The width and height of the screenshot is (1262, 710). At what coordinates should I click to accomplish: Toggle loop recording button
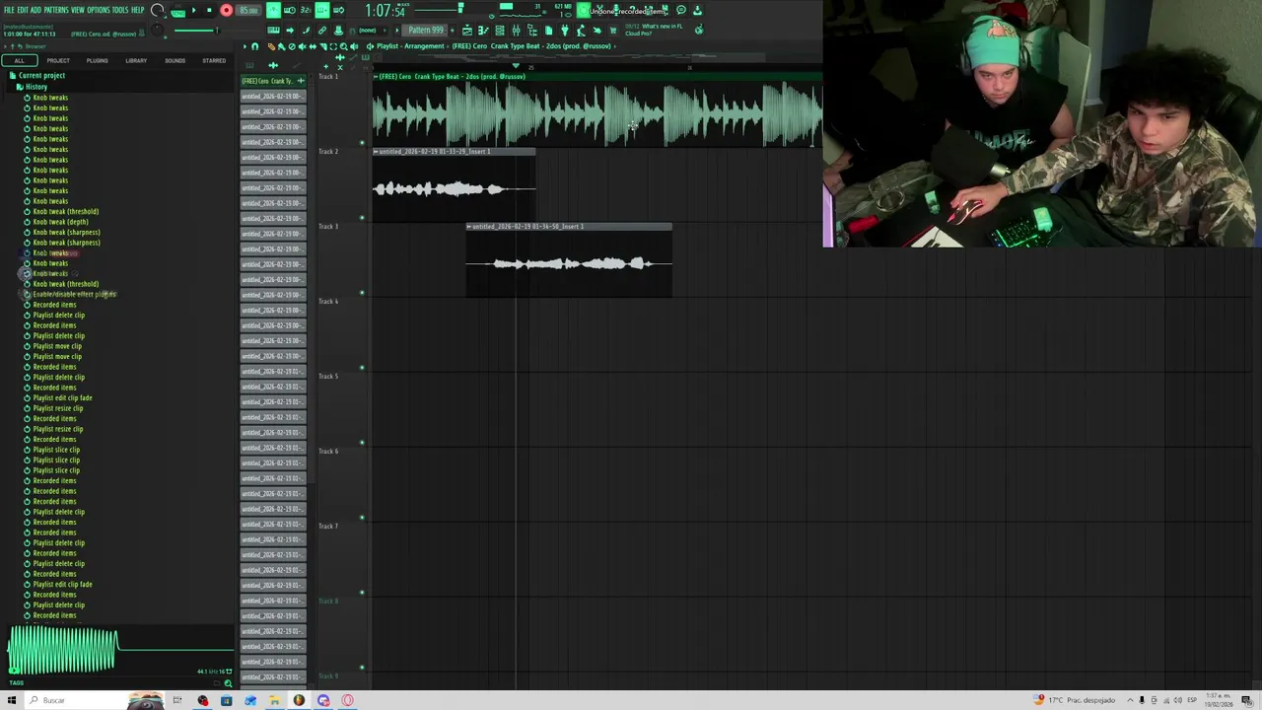pyautogui.click(x=338, y=10)
